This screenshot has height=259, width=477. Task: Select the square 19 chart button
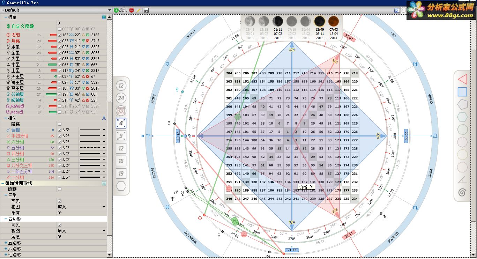pos(121,173)
